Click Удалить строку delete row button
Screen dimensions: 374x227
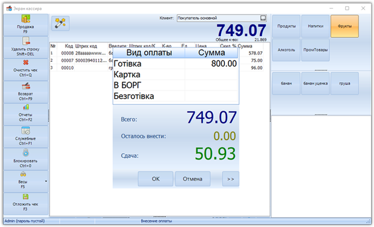point(26,48)
